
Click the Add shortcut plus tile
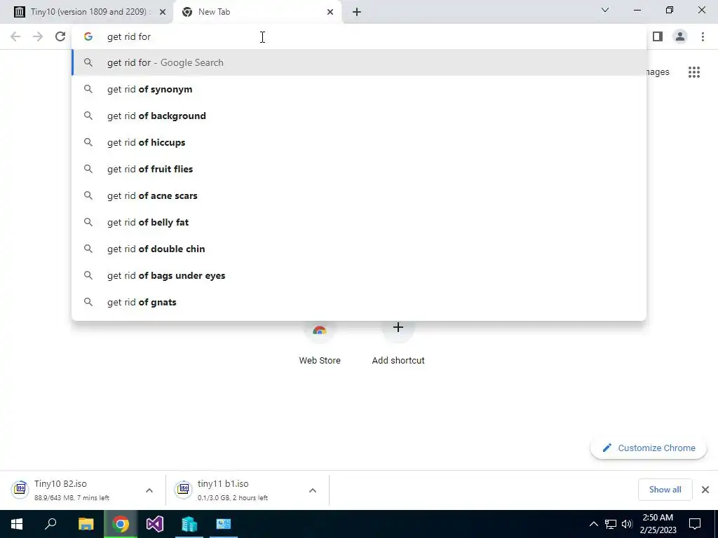tap(398, 343)
